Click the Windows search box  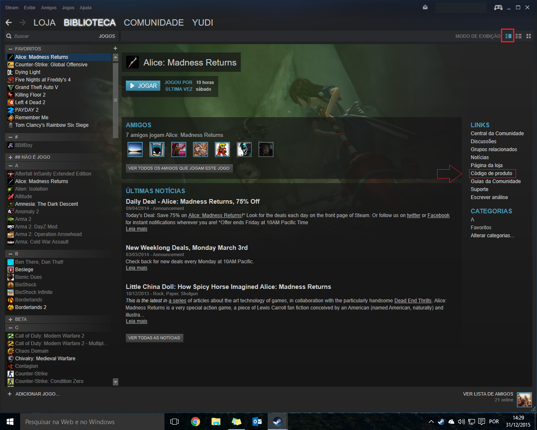coord(92,422)
